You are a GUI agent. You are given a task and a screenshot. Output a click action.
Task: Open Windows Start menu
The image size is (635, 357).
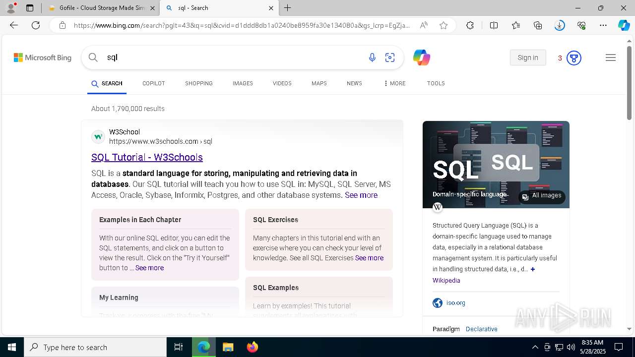click(x=12, y=347)
